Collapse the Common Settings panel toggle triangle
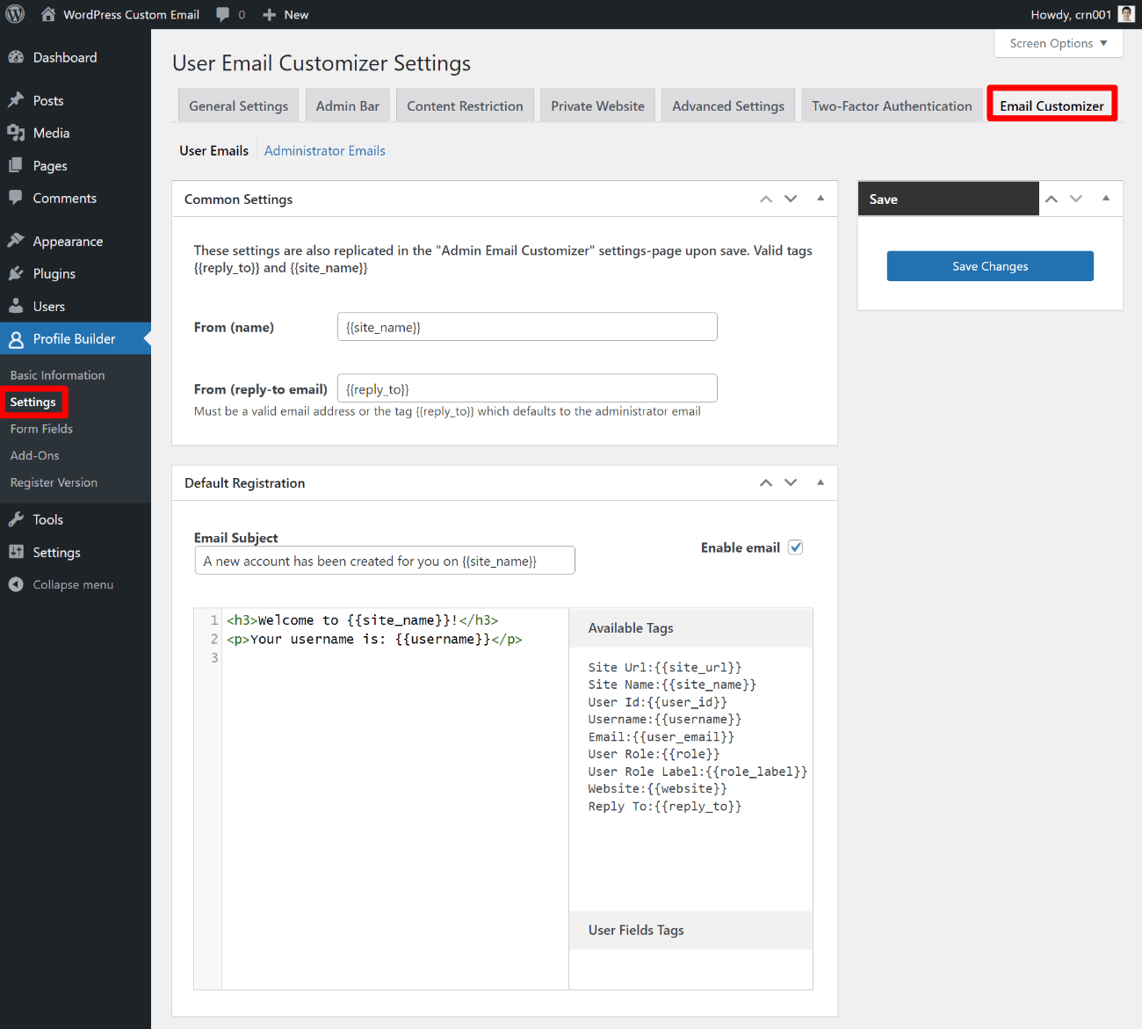1142x1029 pixels. tap(820, 199)
